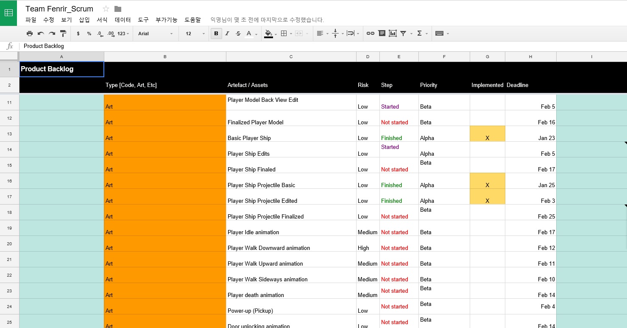Open the fill color paint bucket
Image resolution: width=627 pixels, height=328 pixels.
pos(268,34)
